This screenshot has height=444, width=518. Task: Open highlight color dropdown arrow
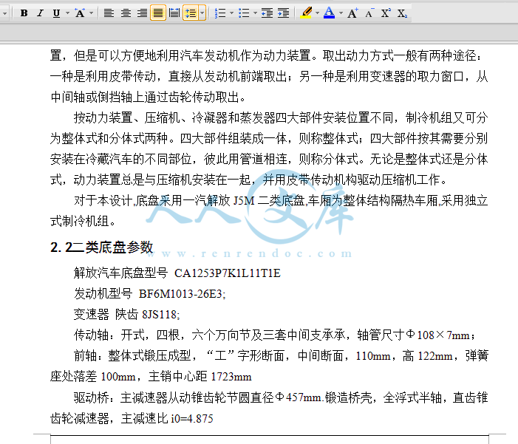(317, 13)
